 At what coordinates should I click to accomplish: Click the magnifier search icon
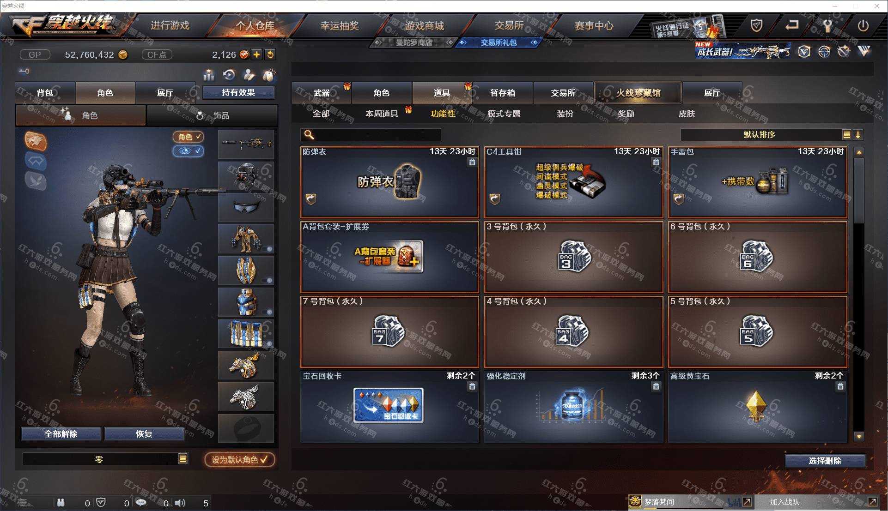pyautogui.click(x=309, y=134)
